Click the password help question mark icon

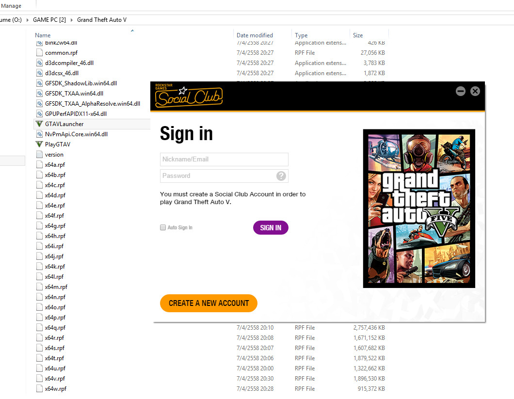281,176
